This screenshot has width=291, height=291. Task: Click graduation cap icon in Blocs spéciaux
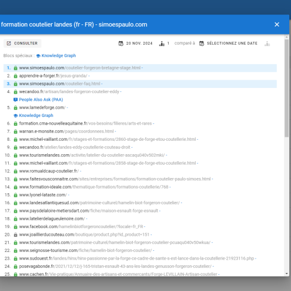(x=38, y=56)
